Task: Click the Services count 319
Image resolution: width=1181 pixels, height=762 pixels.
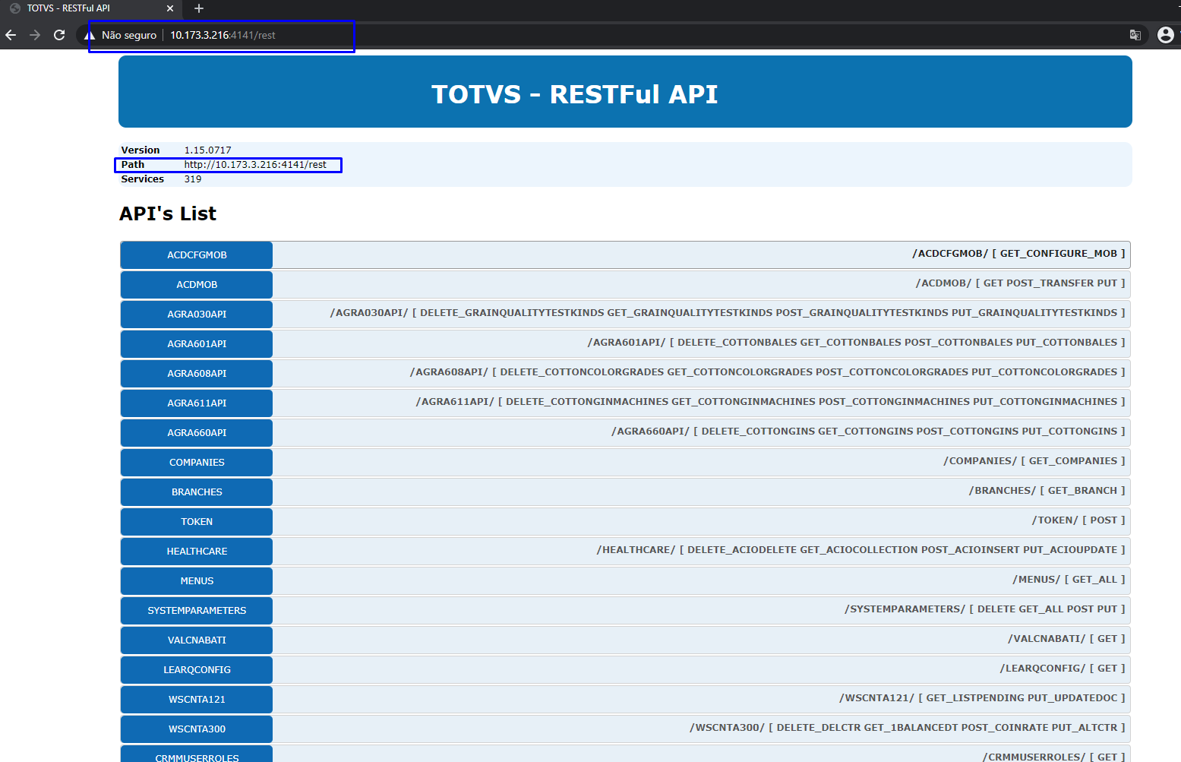Action: [x=193, y=179]
